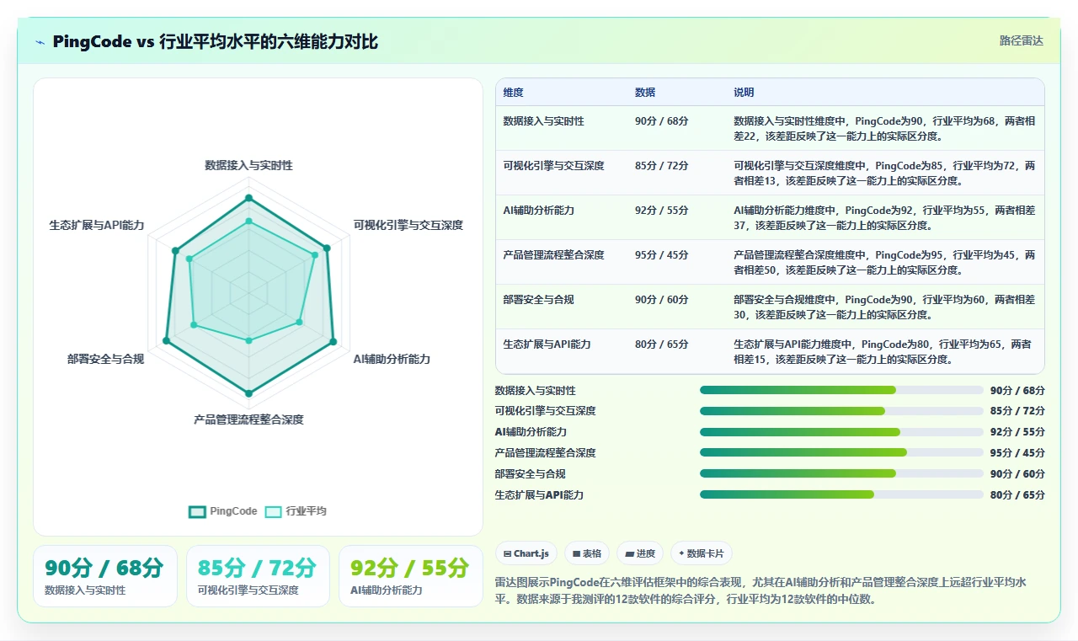1078x641 pixels.
Task: Click the description mentioning 两者相差37
Action: 884,218
